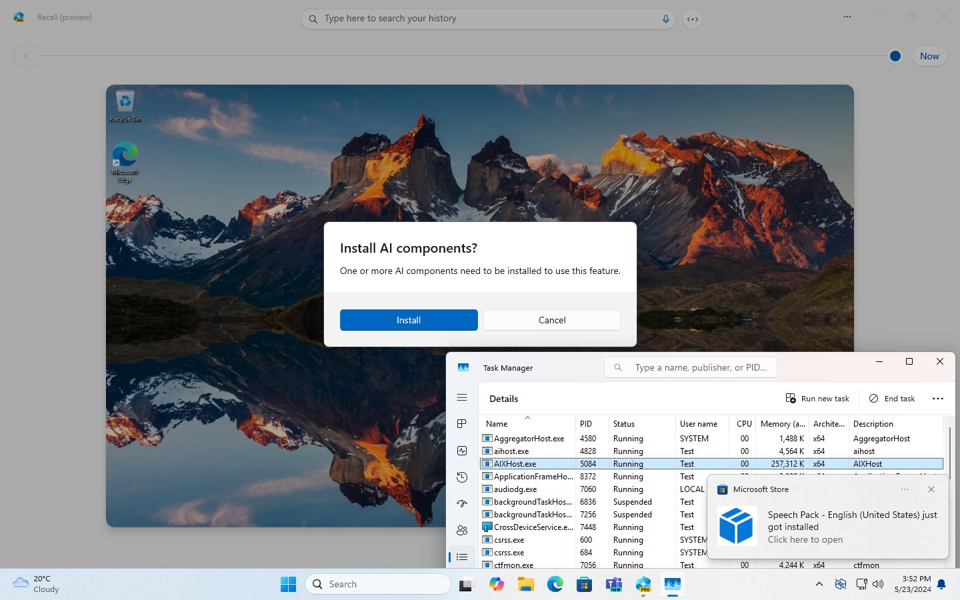The image size is (960, 600).
Task: Select the Recycle Bin icon in the snapshot
Action: coord(125,107)
